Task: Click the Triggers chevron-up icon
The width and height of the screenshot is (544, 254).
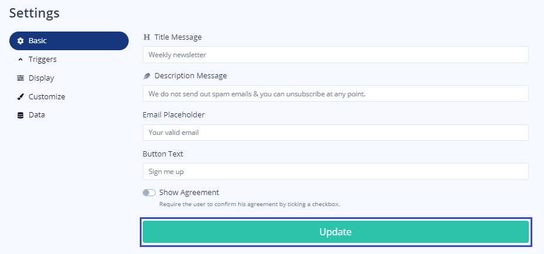Action: point(20,60)
